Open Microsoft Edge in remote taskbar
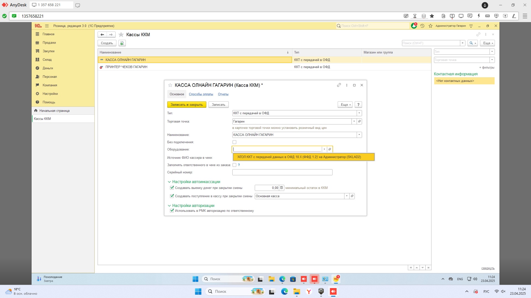The height and width of the screenshot is (298, 531). point(282,279)
